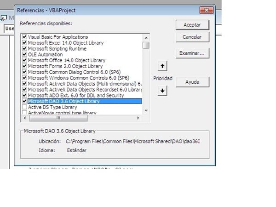Viewport: 276px width, 207px height.
Task: Click the dao360 location path text
Action: pyautogui.click(x=132, y=141)
